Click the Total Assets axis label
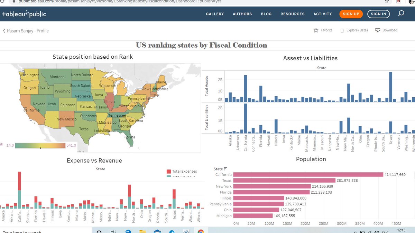The height and width of the screenshot is (233, 415). [x=207, y=86]
